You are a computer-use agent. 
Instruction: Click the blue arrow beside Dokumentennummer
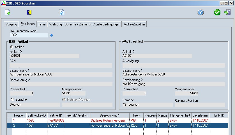click(x=51, y=35)
